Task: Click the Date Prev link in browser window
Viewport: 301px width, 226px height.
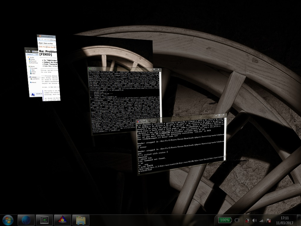Action: point(43,47)
